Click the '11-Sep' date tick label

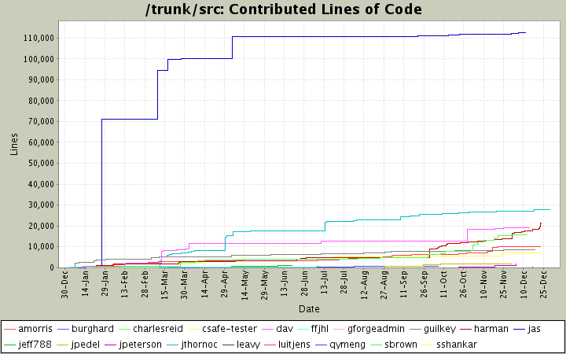point(404,285)
